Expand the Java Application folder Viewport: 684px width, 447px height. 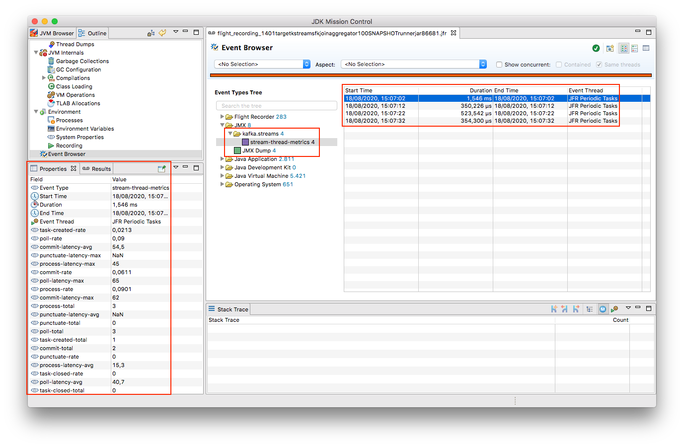pyautogui.click(x=222, y=159)
